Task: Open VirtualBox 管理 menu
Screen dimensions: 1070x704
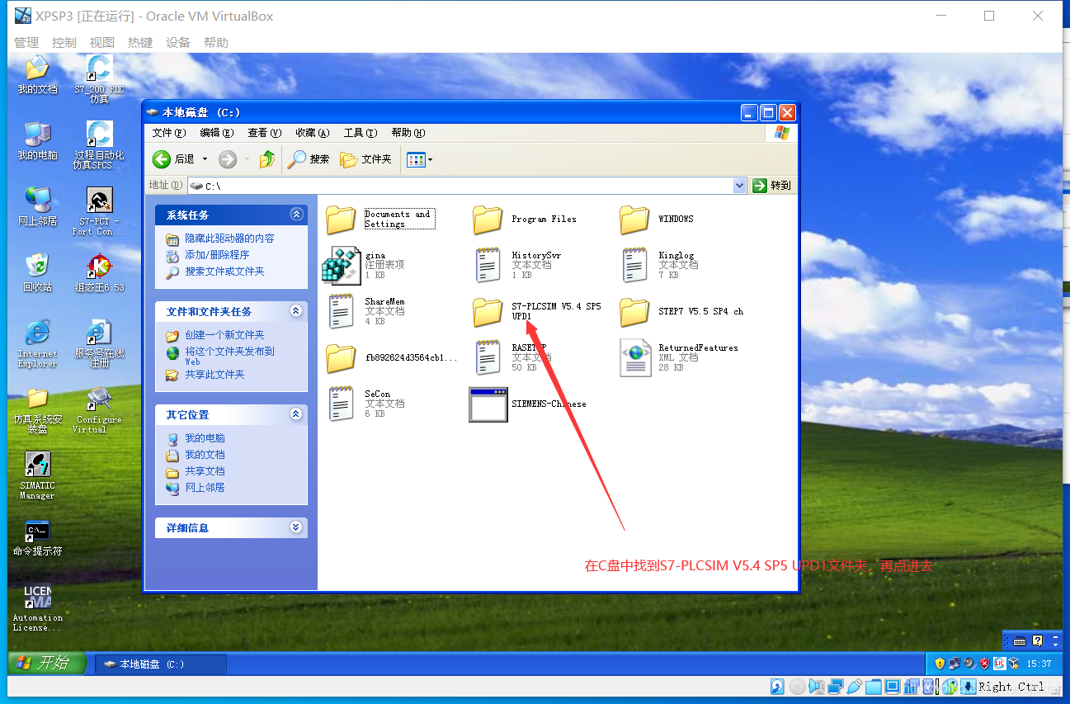Action: point(26,42)
